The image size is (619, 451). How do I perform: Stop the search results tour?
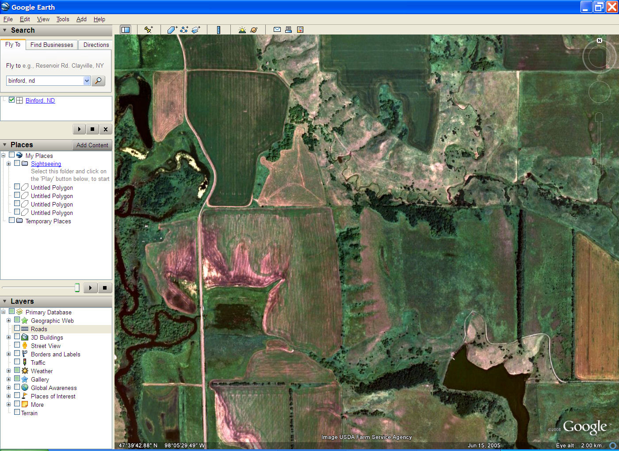click(92, 129)
